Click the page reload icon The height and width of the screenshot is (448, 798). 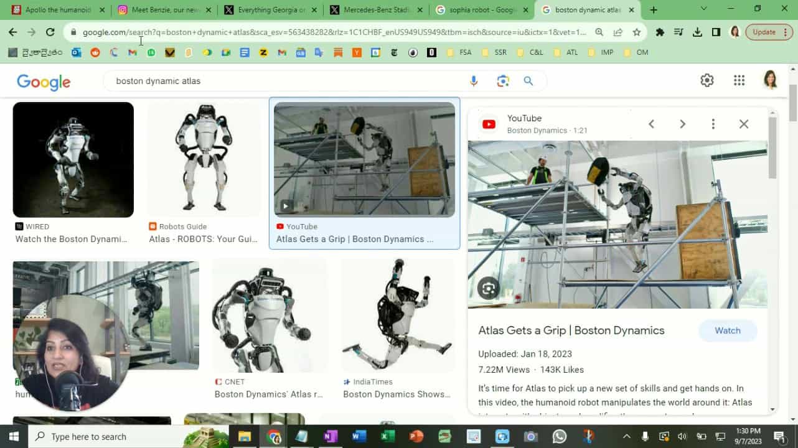(50, 31)
